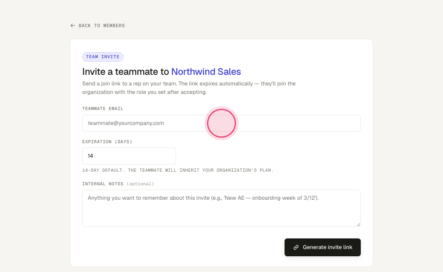Click the Expiration (days) label

point(107,142)
